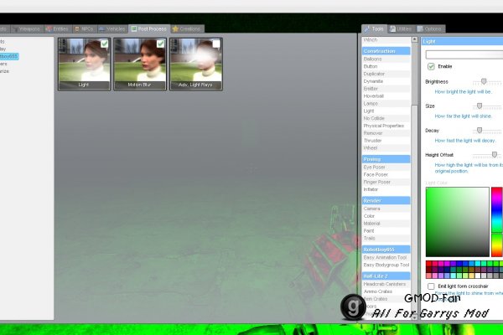Toggle the Enable light checkbox

431,66
